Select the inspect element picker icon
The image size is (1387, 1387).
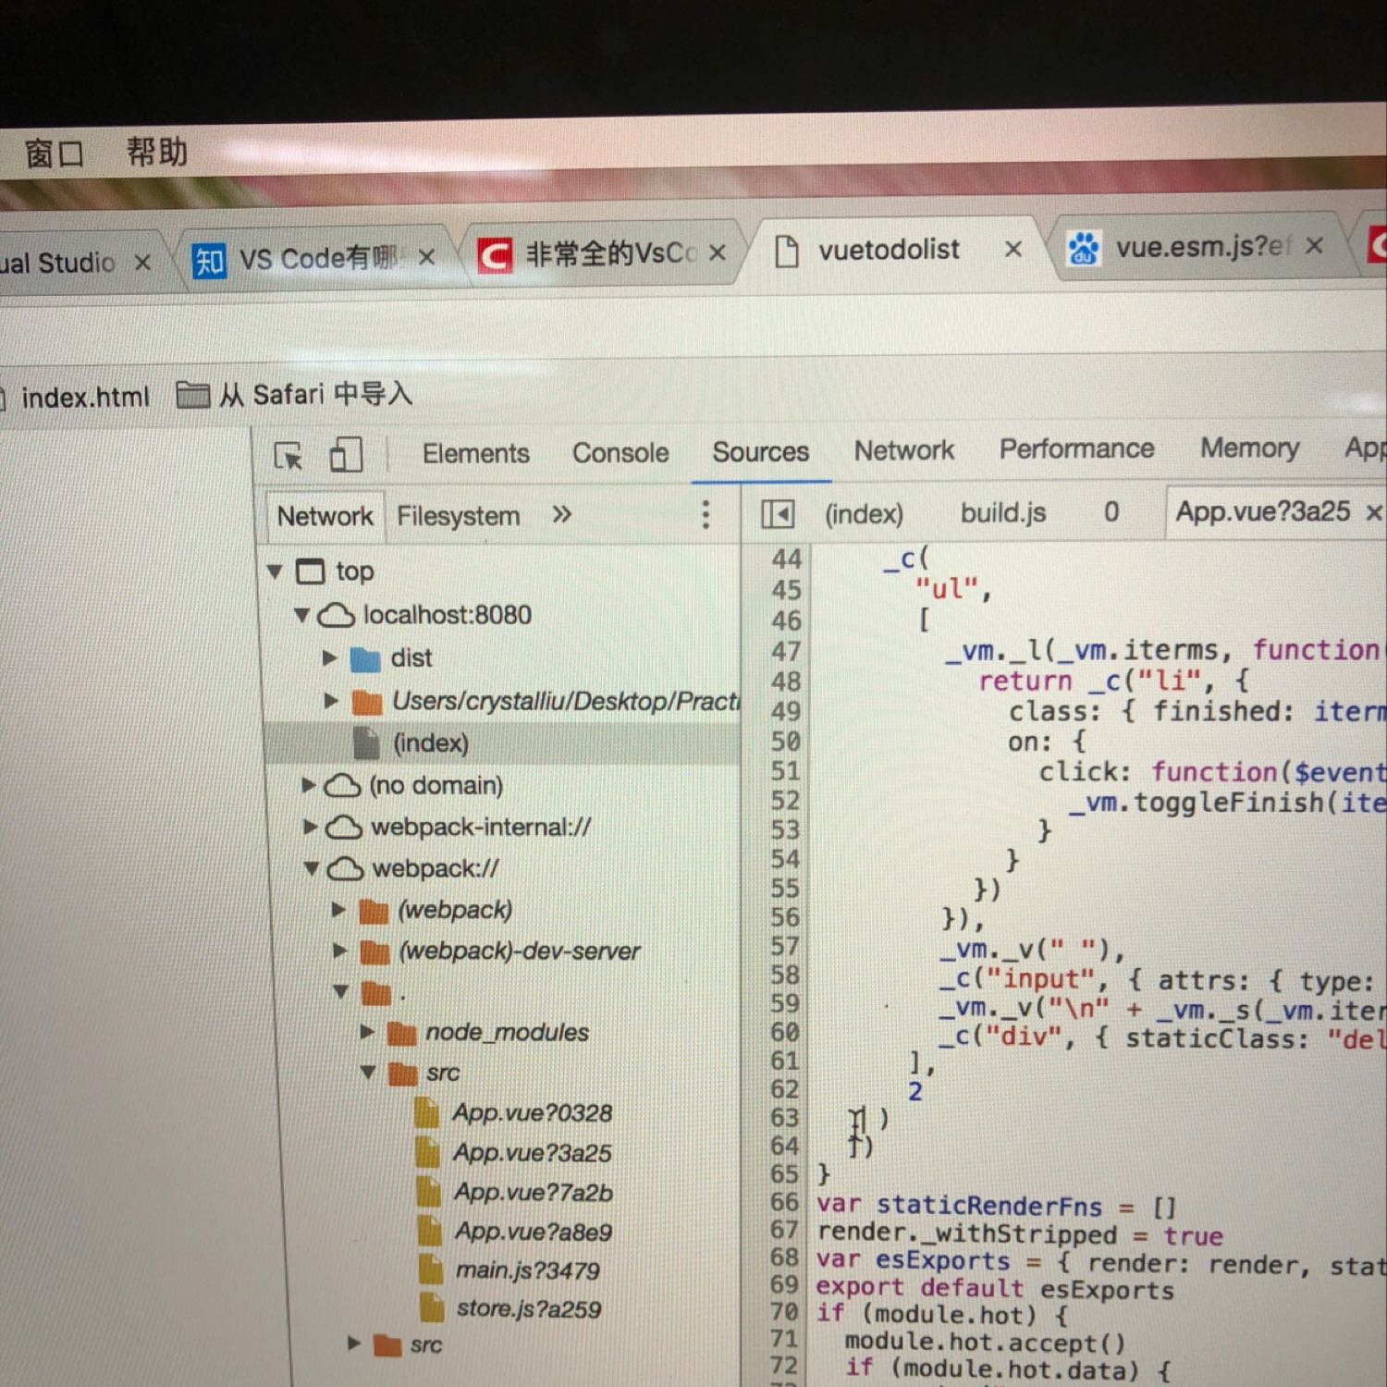tap(288, 456)
